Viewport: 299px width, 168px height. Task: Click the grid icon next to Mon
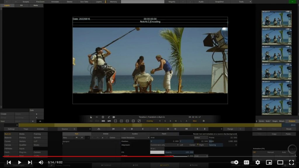pyautogui.click(x=204, y=121)
